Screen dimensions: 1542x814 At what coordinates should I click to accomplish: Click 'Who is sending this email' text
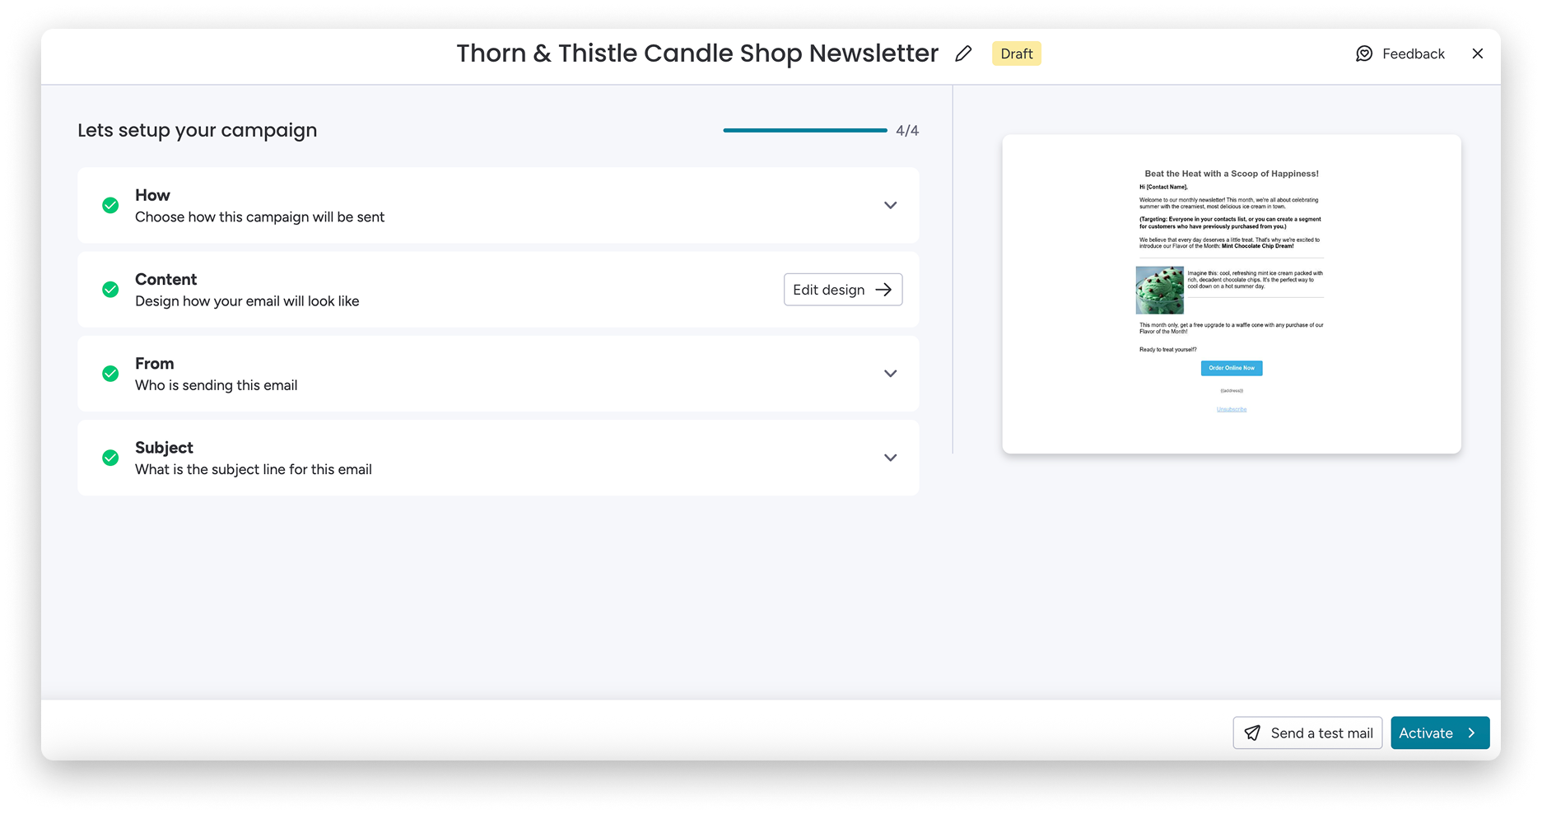point(216,384)
